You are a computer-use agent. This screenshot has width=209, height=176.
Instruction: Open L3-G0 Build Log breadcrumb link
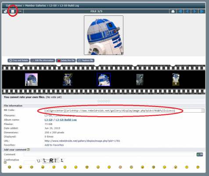(69, 6)
